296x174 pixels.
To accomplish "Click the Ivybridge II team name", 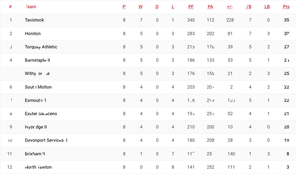I will (x=36, y=127).
